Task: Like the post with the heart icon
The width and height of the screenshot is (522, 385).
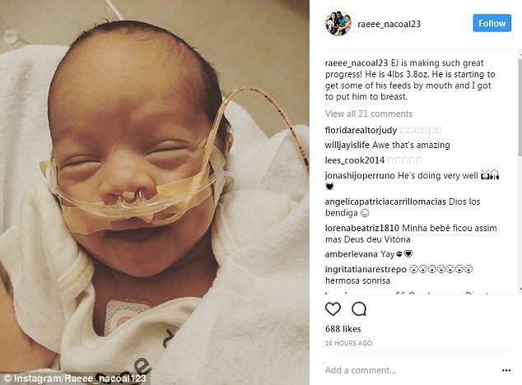Action: point(333,309)
